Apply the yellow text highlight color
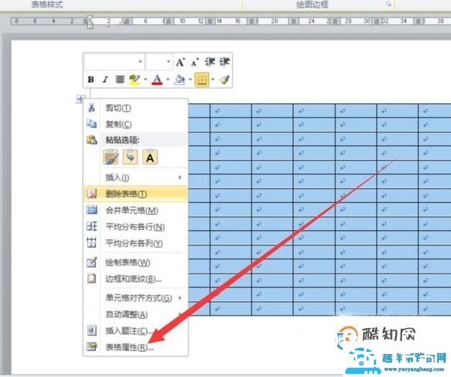Screen dimensions: 451x377 click(134, 79)
